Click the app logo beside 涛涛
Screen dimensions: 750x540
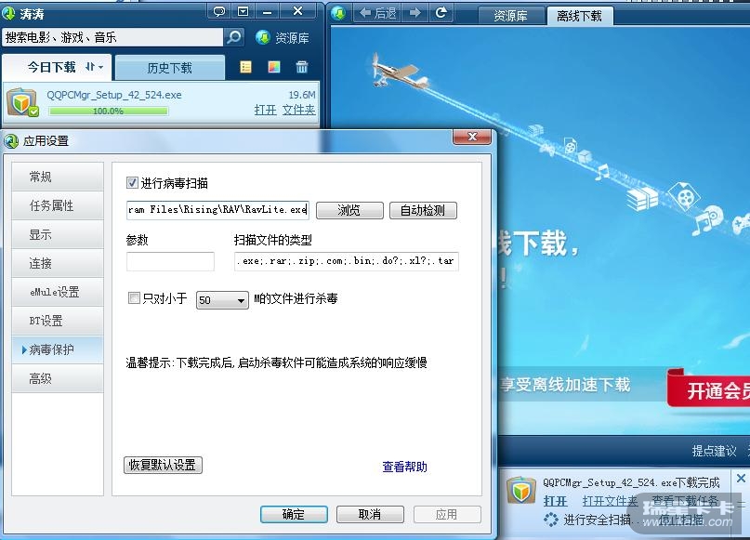pyautogui.click(x=8, y=13)
